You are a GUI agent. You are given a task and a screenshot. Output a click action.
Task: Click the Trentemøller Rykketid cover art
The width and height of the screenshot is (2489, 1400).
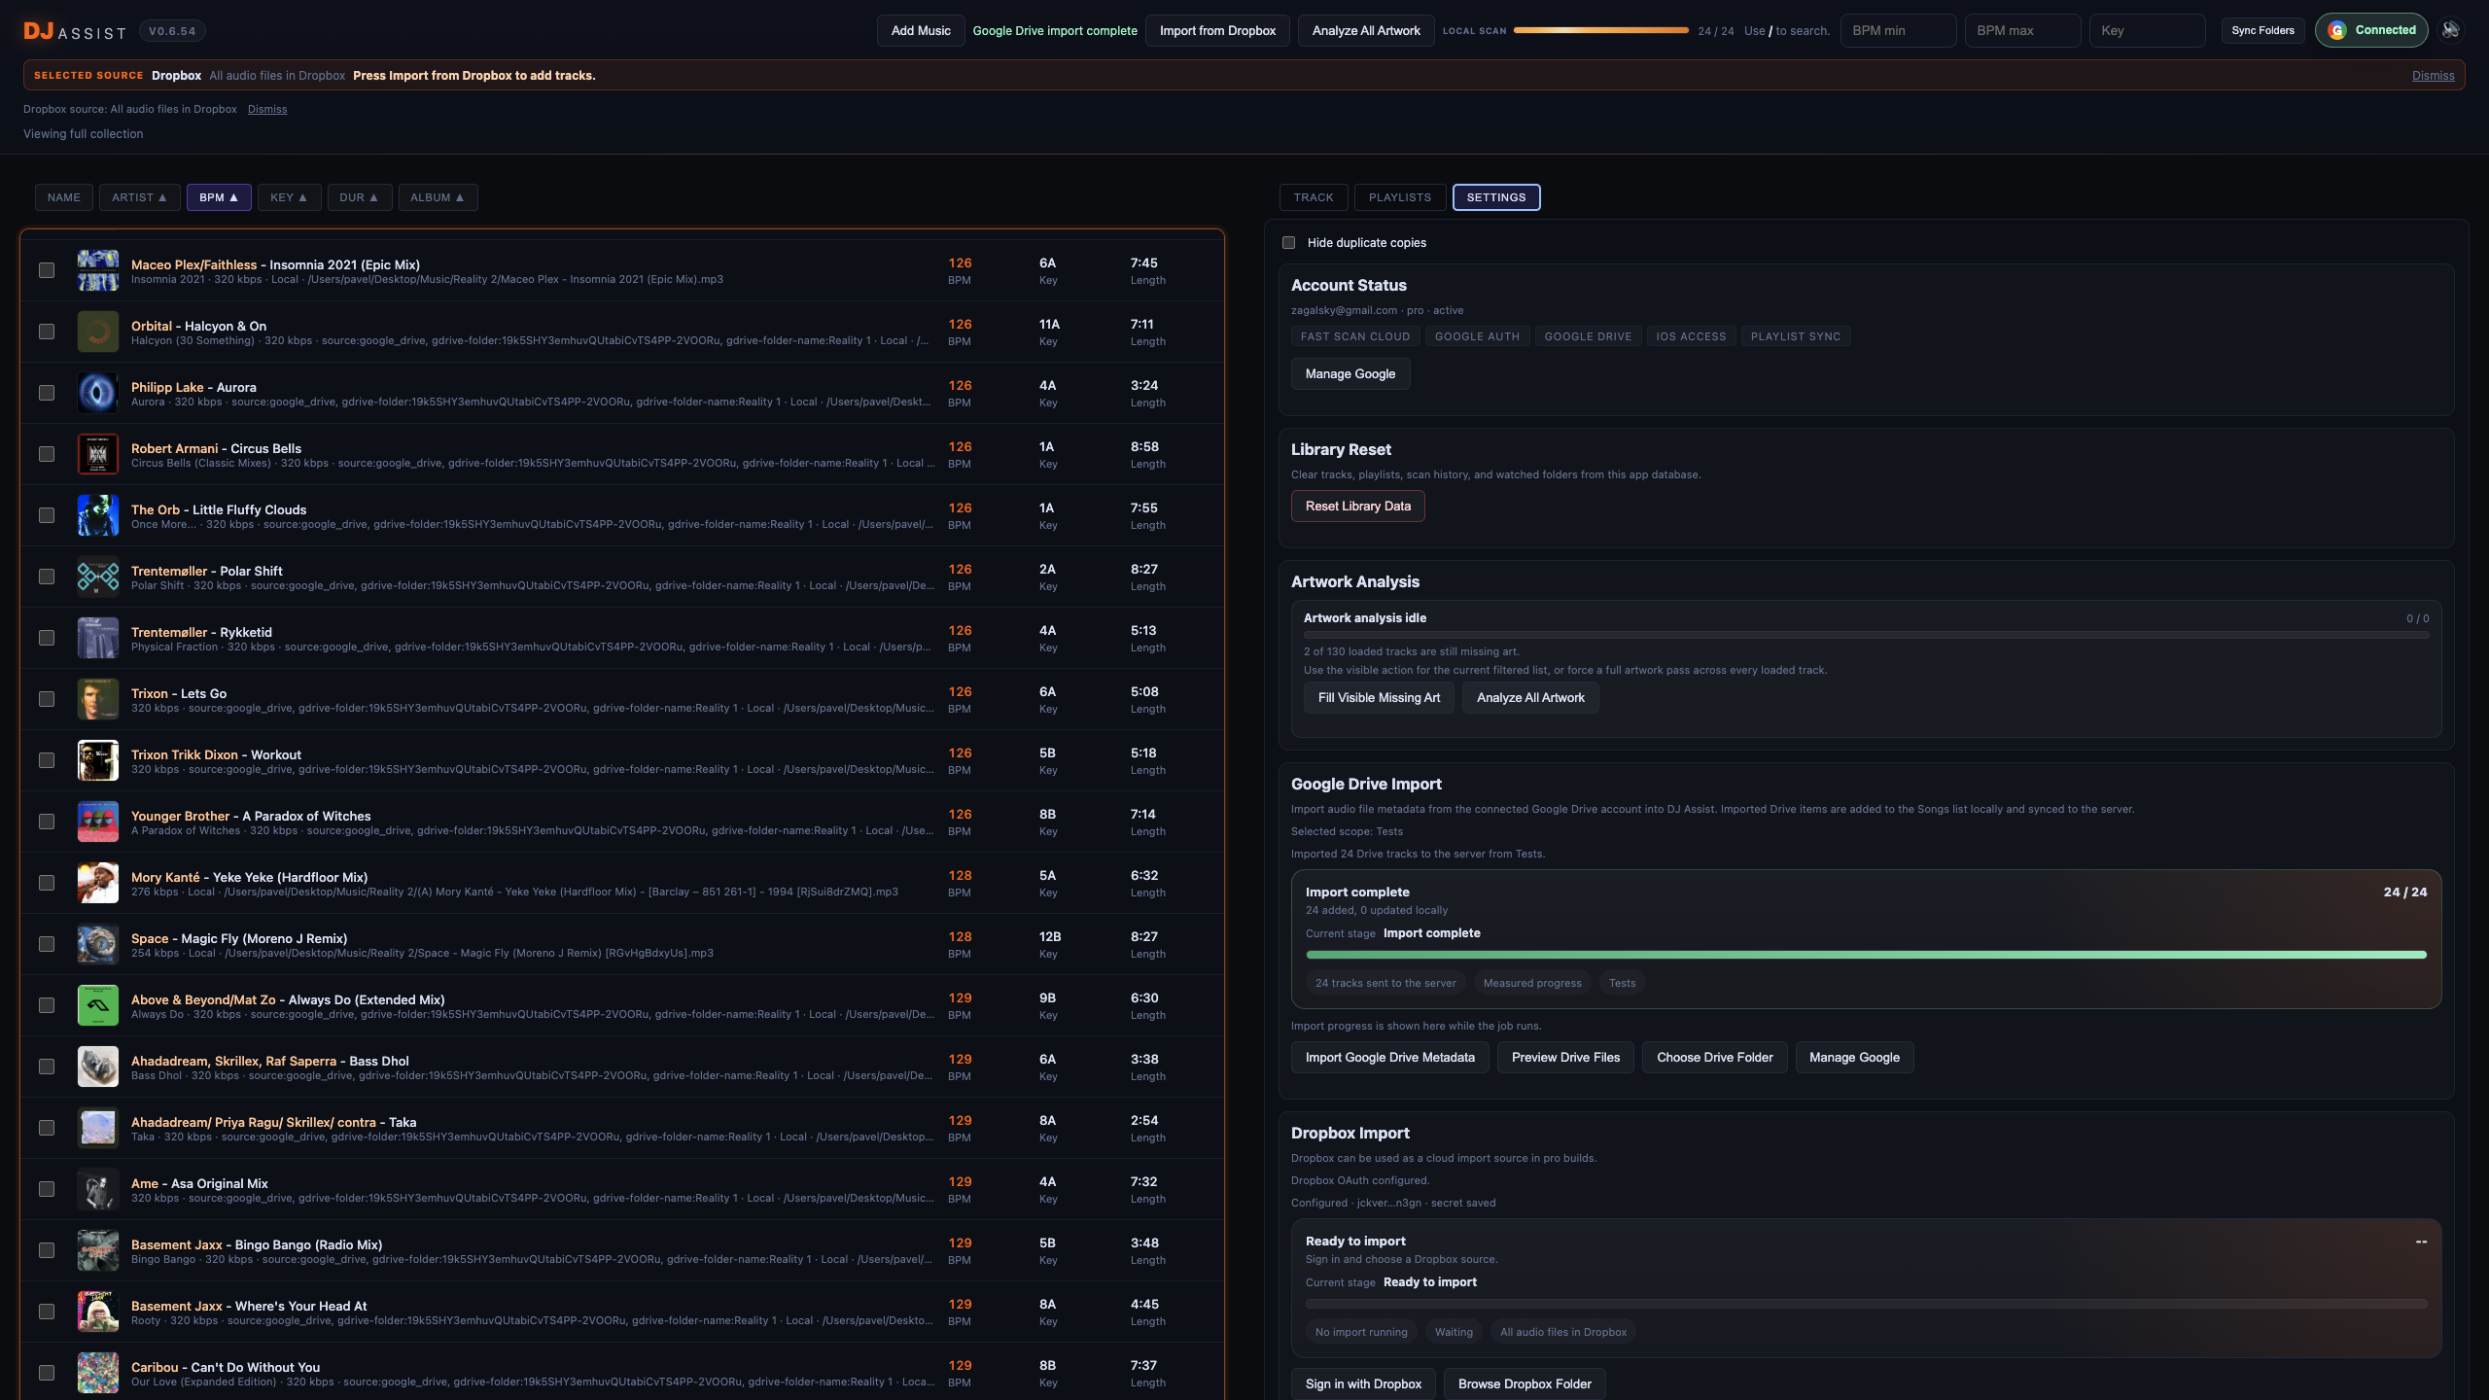98,638
